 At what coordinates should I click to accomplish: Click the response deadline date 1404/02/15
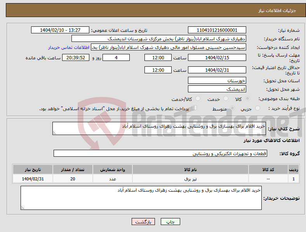pyautogui.click(x=217, y=57)
